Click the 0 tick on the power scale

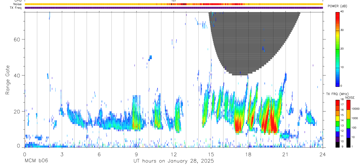(341, 86)
